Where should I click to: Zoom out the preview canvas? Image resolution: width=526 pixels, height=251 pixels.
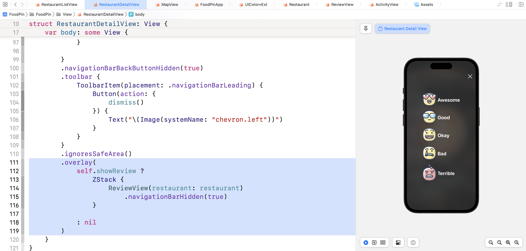[491, 243]
